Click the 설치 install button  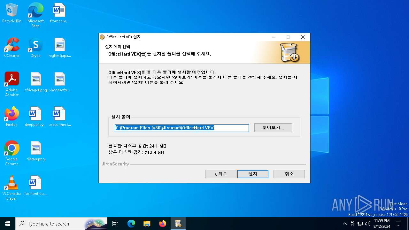click(252, 174)
